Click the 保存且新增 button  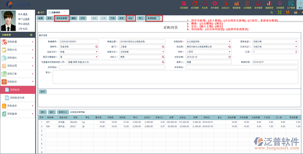pos(61,18)
